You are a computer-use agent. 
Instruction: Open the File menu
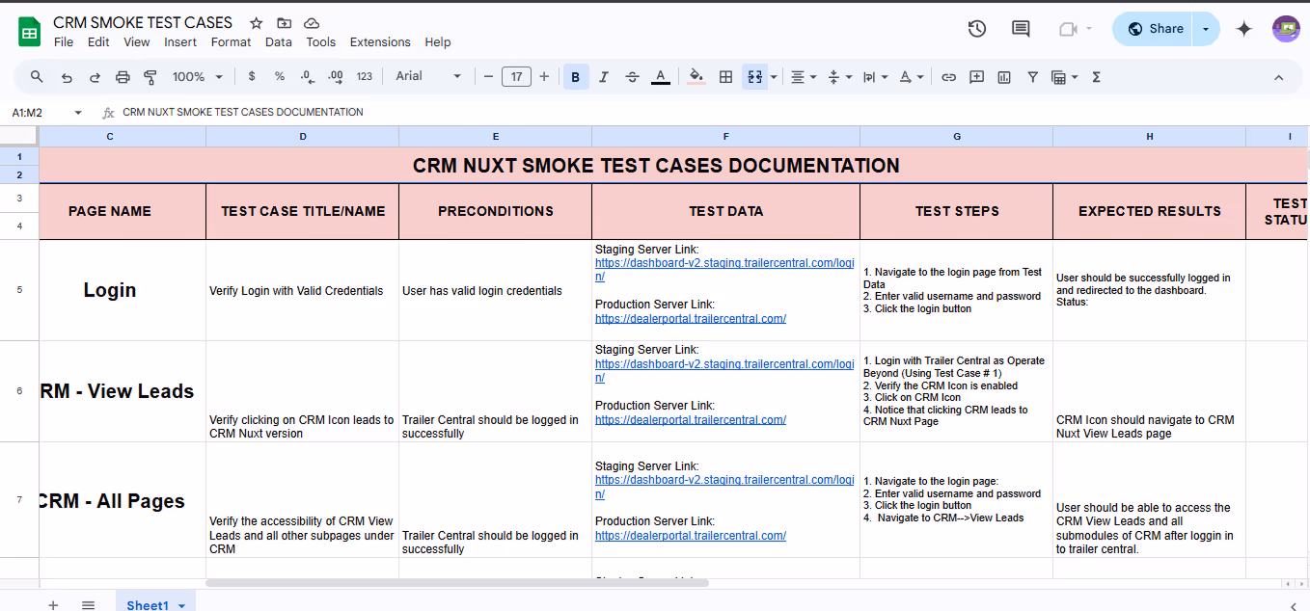(64, 42)
